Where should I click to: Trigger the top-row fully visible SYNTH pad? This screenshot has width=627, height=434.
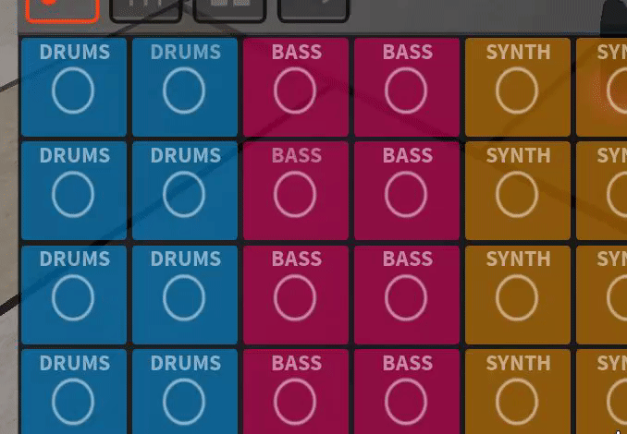click(x=518, y=88)
